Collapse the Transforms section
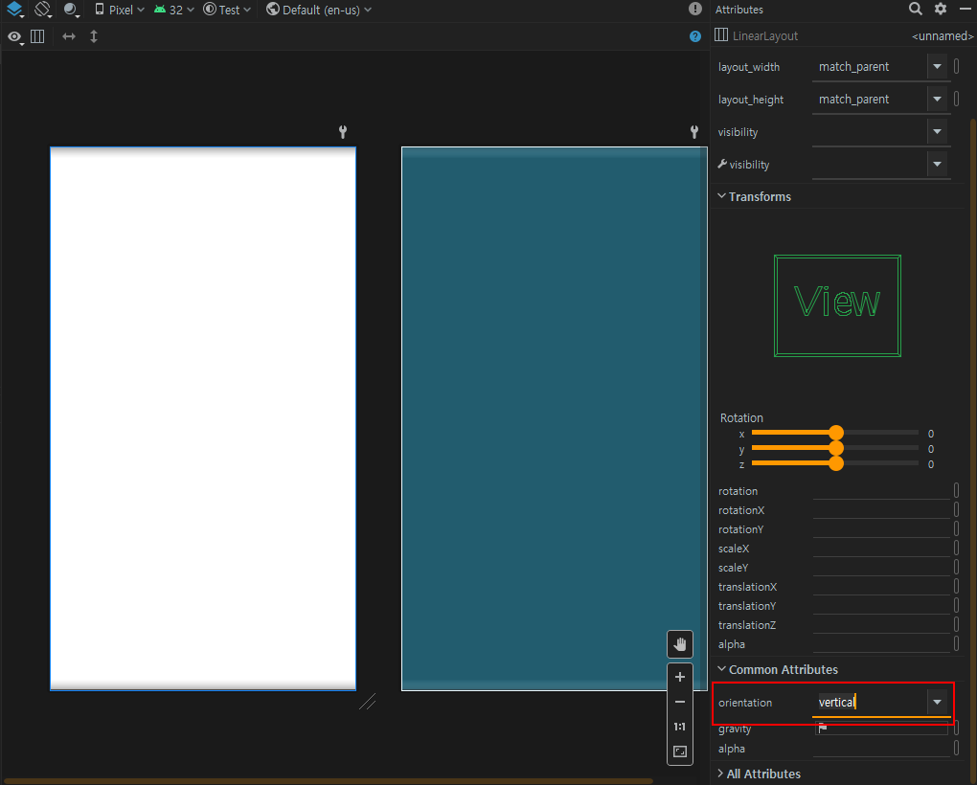The height and width of the screenshot is (785, 977). tap(721, 196)
